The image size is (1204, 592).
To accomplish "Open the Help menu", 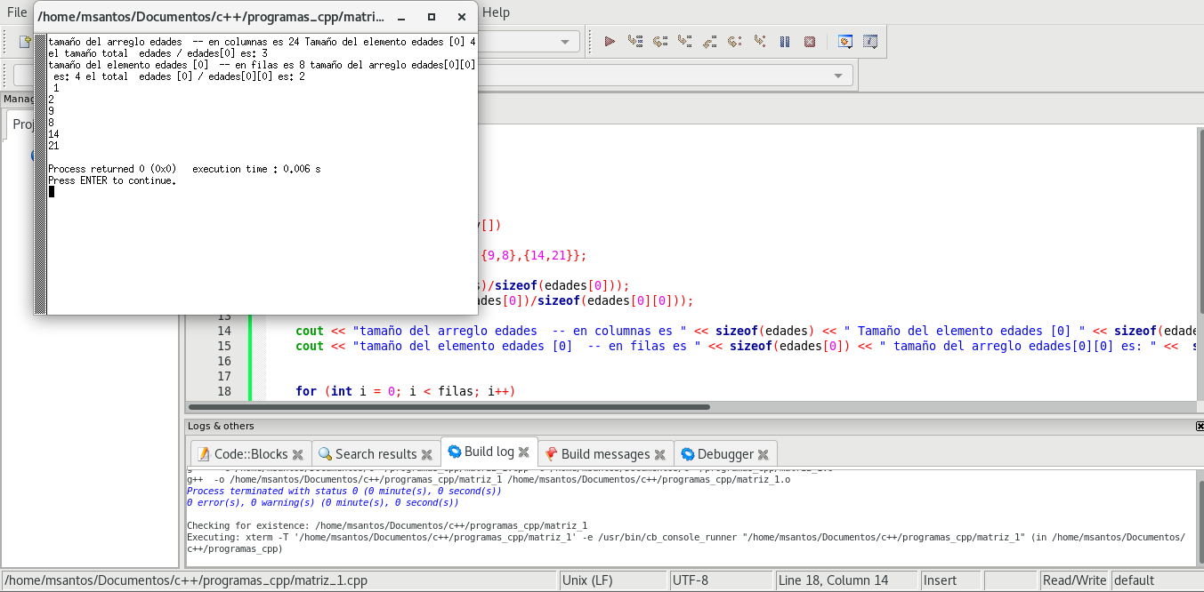I will pos(496,12).
